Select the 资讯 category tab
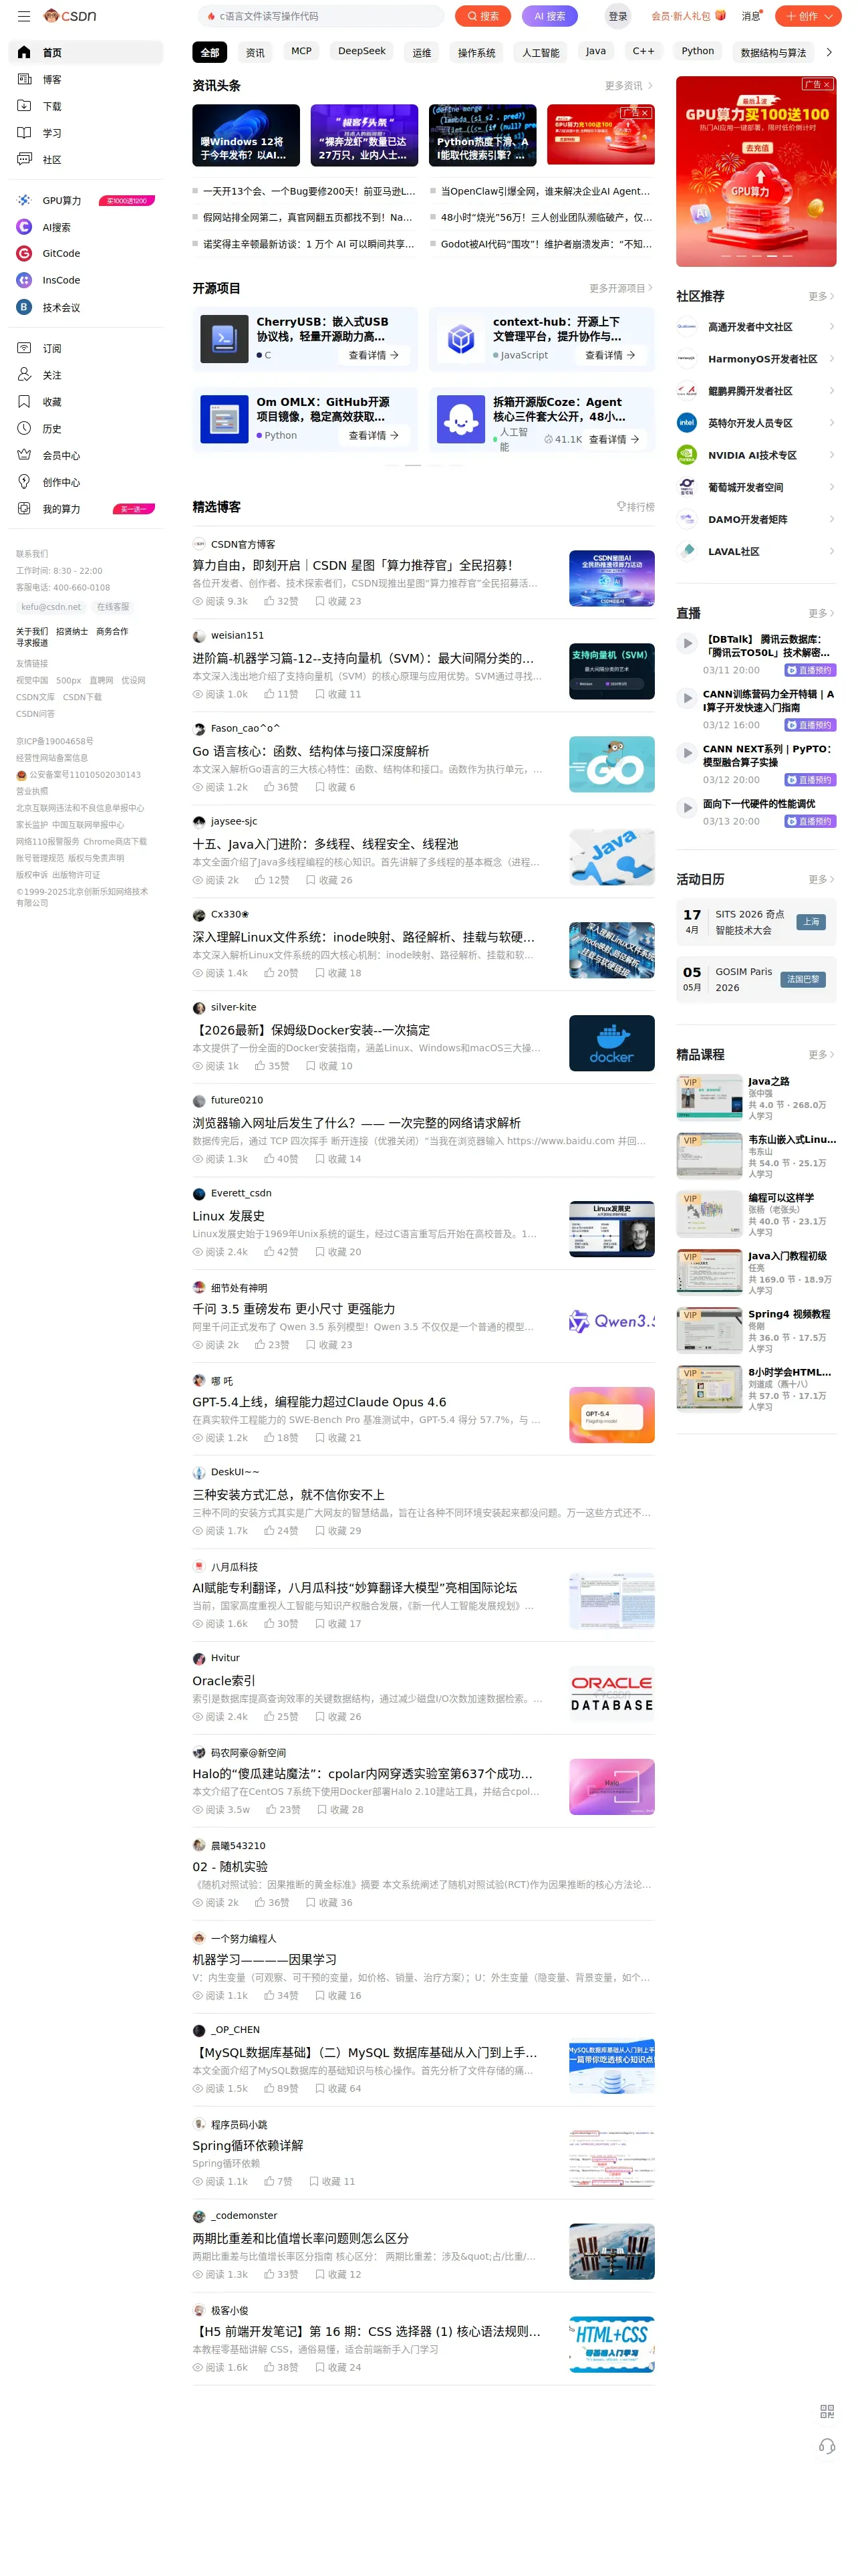 [256, 52]
